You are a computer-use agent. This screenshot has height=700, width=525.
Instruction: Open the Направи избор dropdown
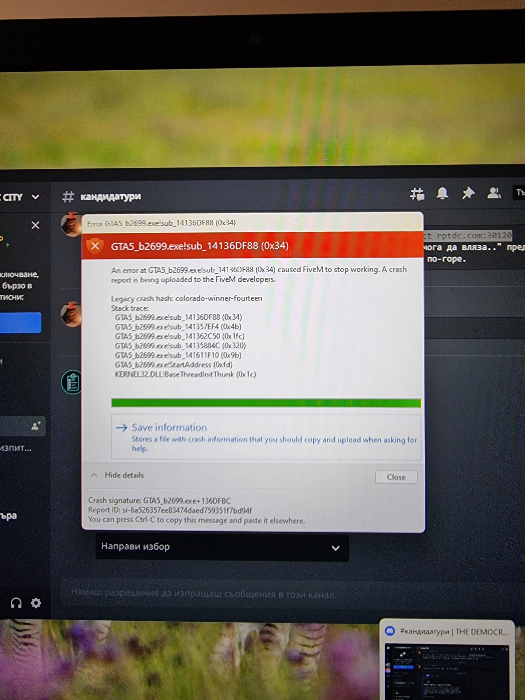click(222, 547)
